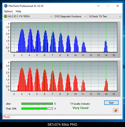Click the disc drive icon beside the drive selector
125x127 pixels.
click(x=5, y=16)
